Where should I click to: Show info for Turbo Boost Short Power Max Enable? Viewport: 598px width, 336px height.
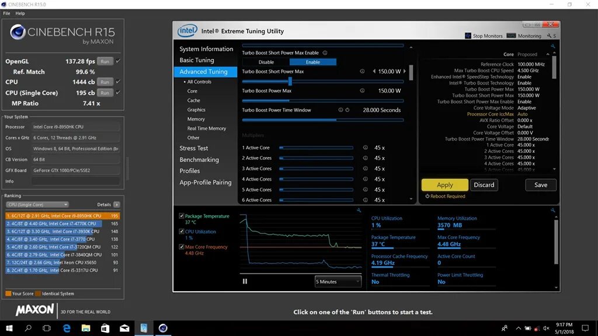(x=325, y=53)
